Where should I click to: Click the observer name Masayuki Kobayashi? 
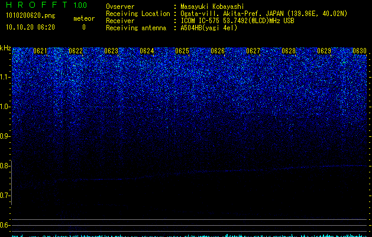coord(212,7)
